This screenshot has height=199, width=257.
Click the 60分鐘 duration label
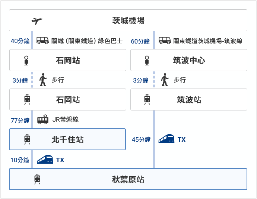(140, 41)
